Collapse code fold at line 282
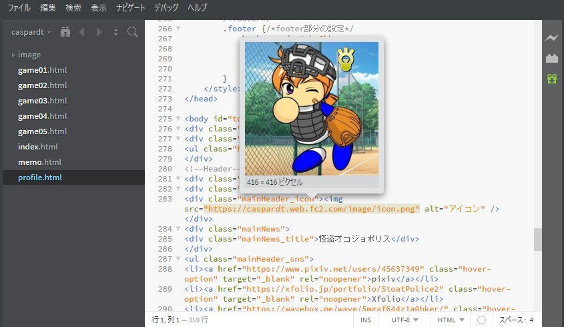This screenshot has height=327, width=564. [178, 188]
